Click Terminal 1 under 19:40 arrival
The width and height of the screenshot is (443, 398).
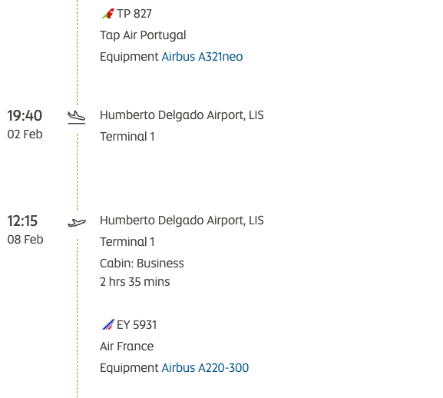(127, 137)
